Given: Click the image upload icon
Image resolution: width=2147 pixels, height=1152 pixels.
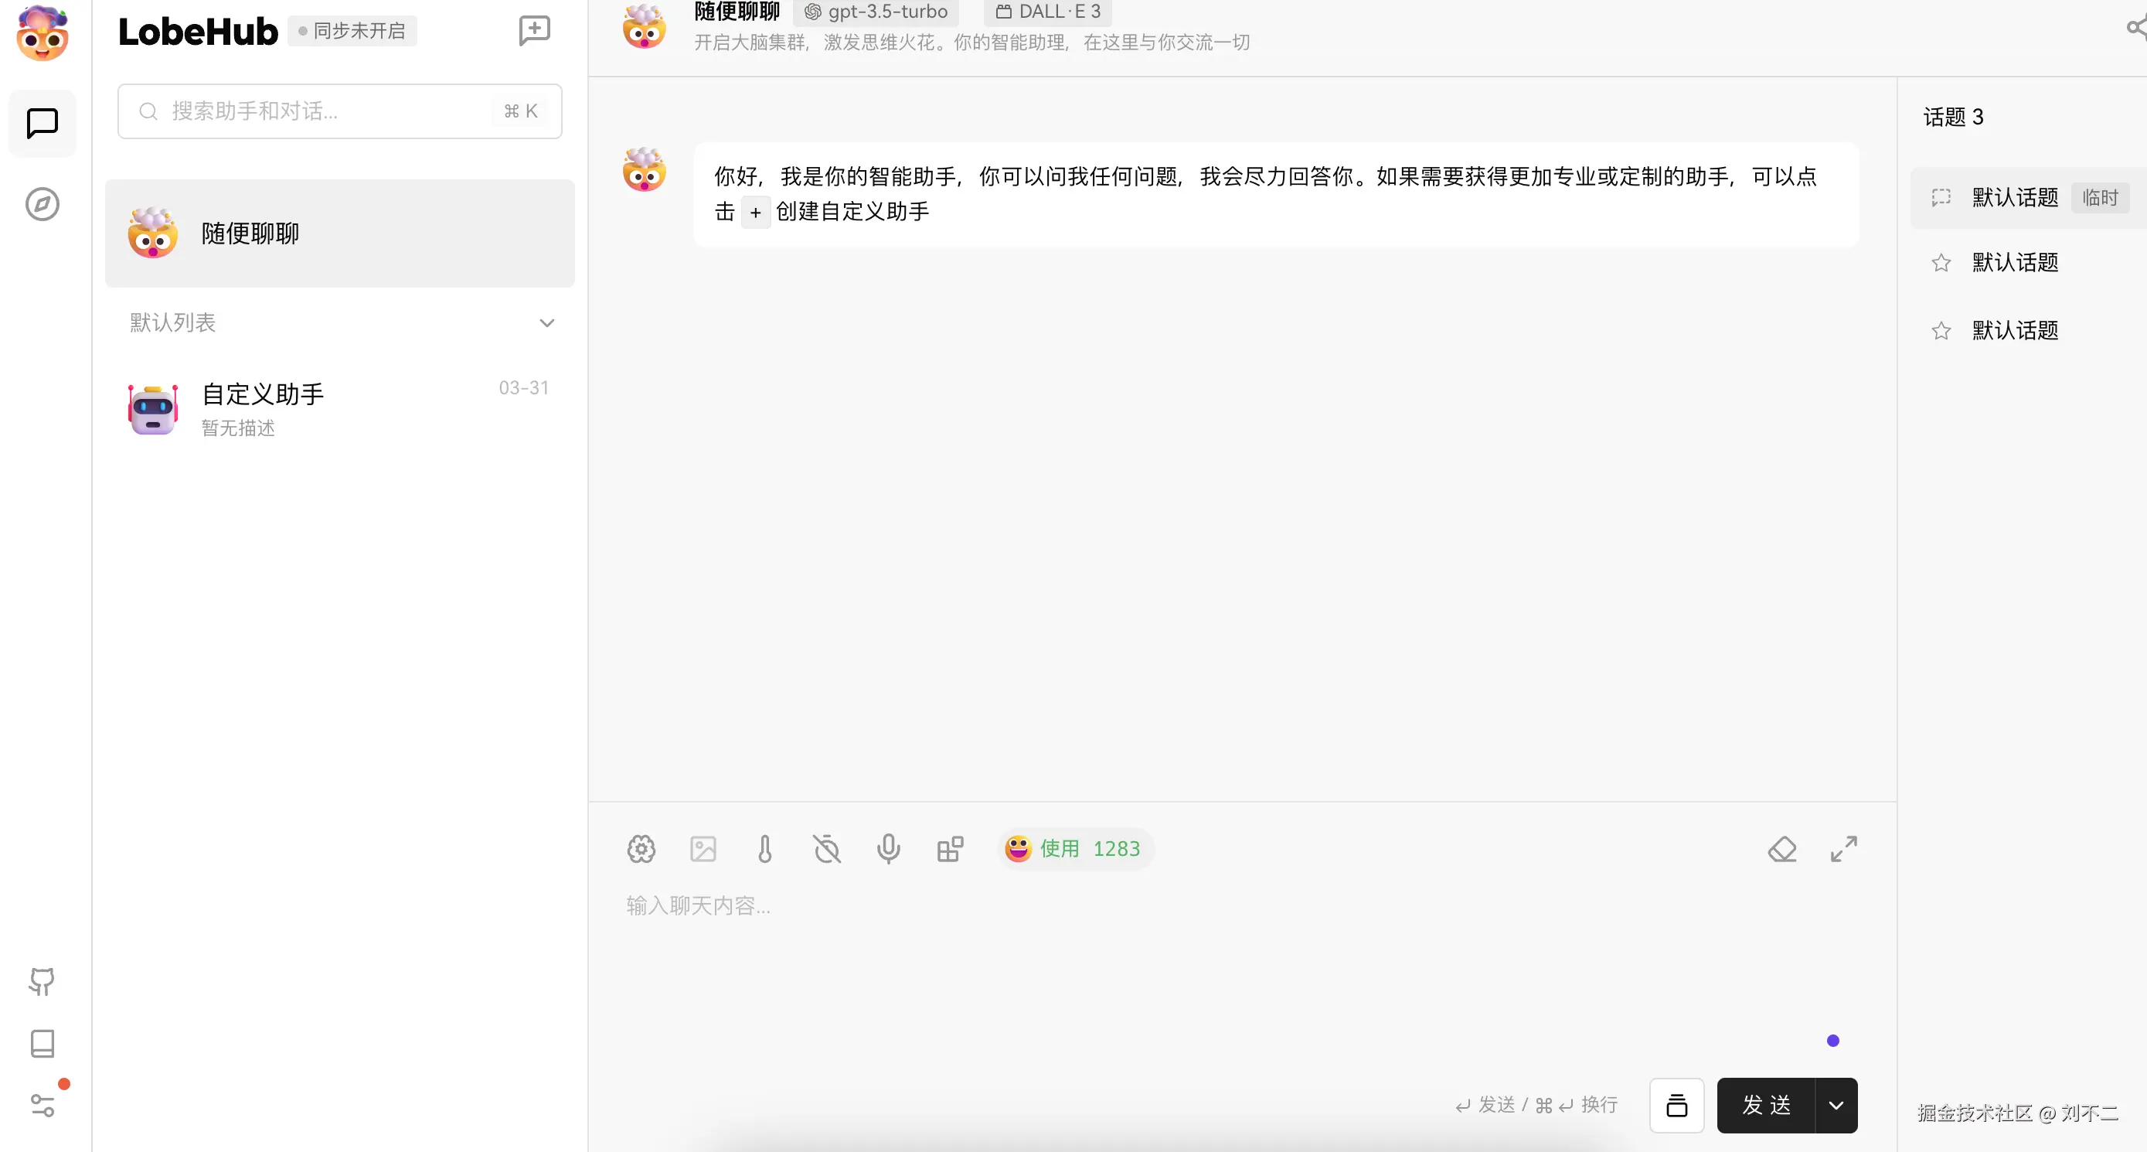Looking at the screenshot, I should click(703, 849).
